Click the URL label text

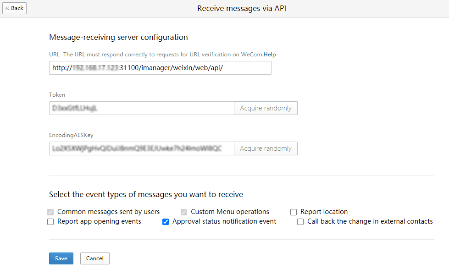click(x=54, y=55)
